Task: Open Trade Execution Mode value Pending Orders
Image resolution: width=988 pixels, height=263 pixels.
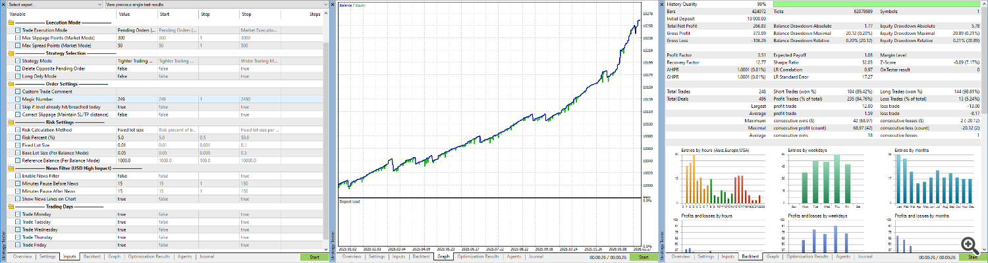Action: point(136,30)
